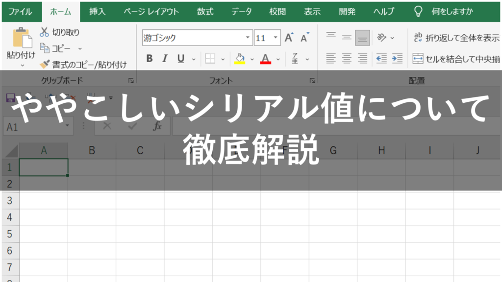Open the Borders dropdown arrow

click(223, 59)
